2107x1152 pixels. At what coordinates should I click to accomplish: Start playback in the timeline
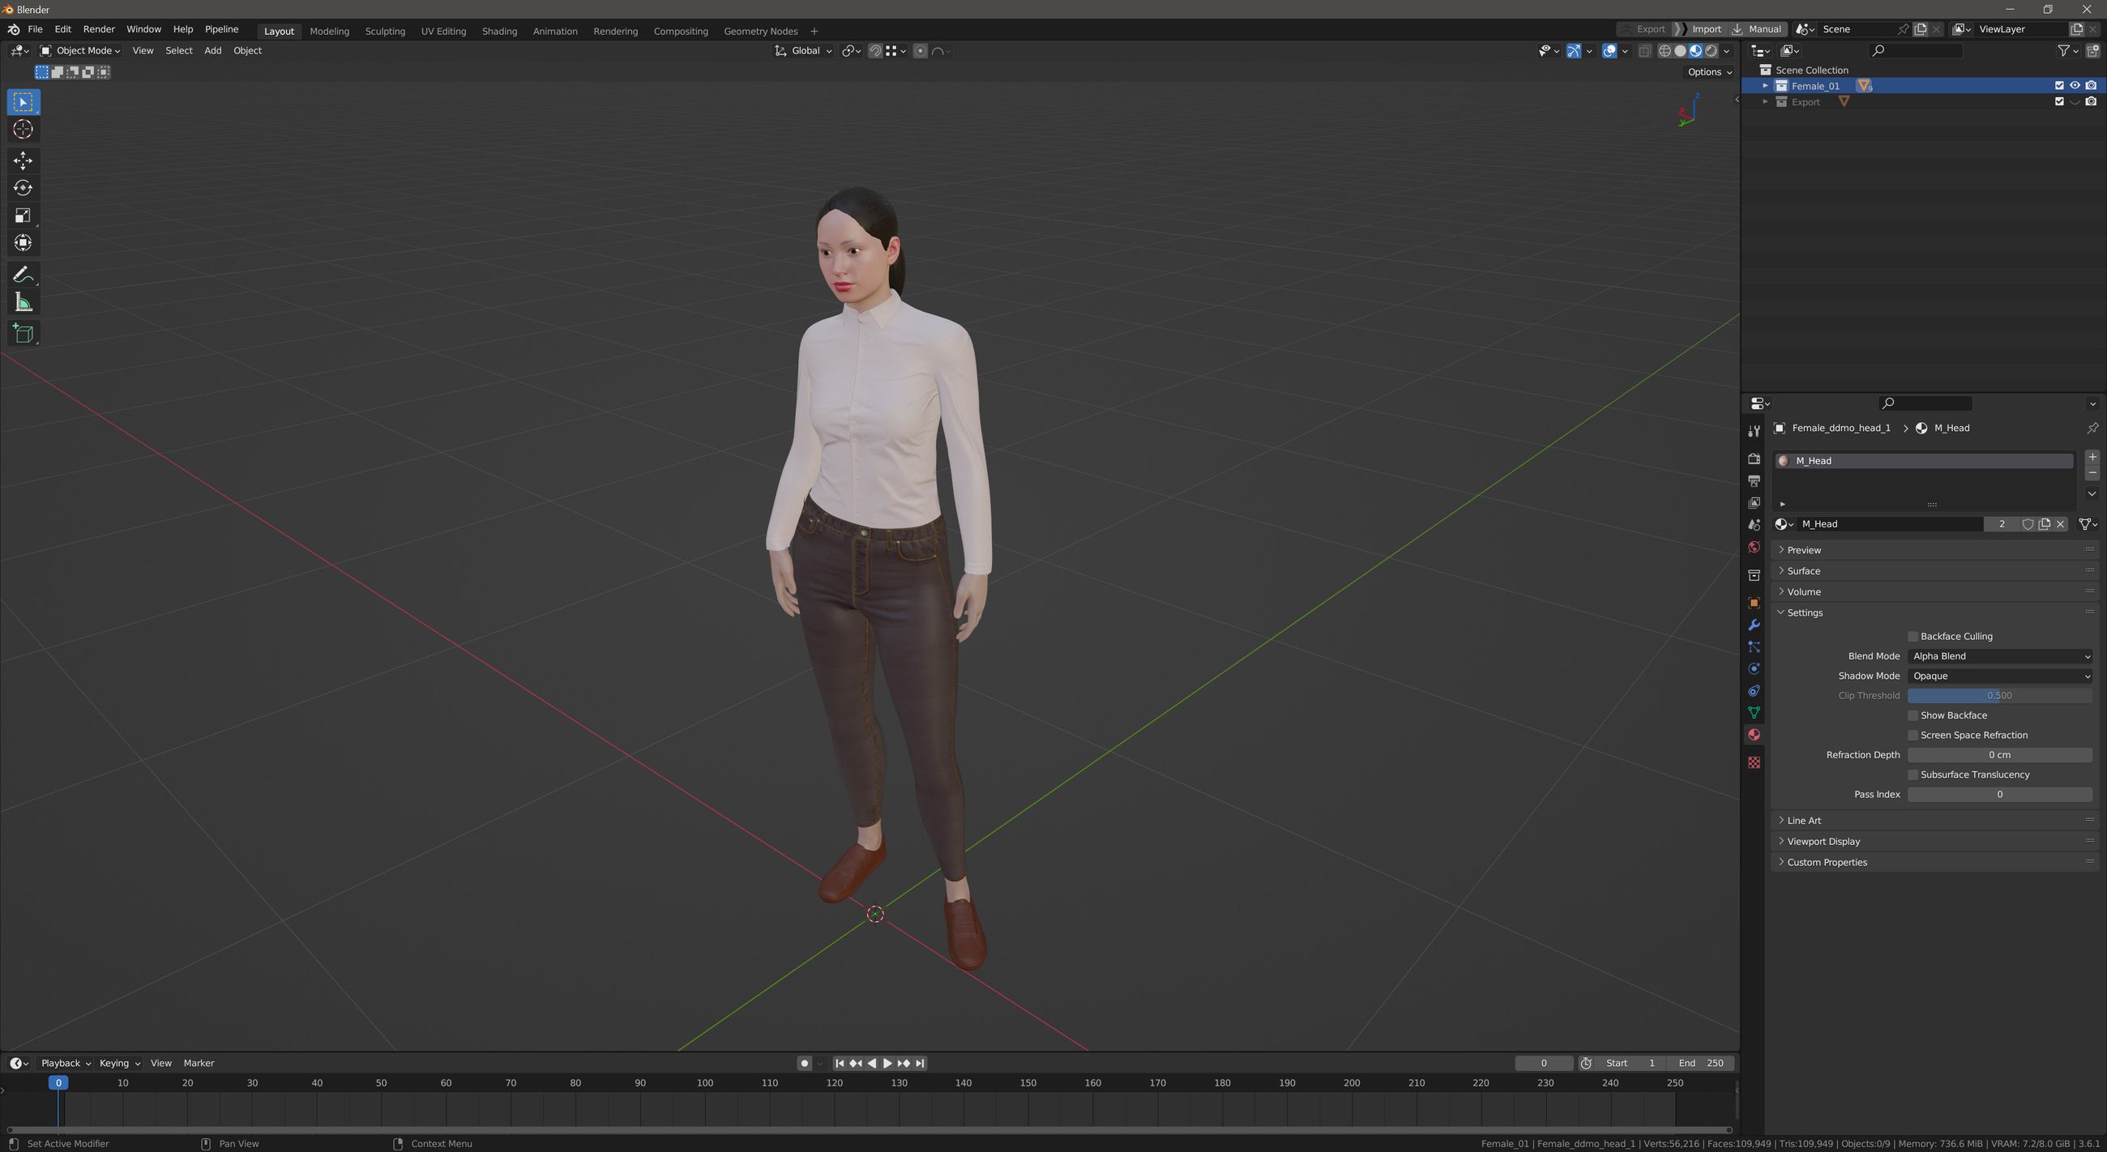tap(887, 1063)
